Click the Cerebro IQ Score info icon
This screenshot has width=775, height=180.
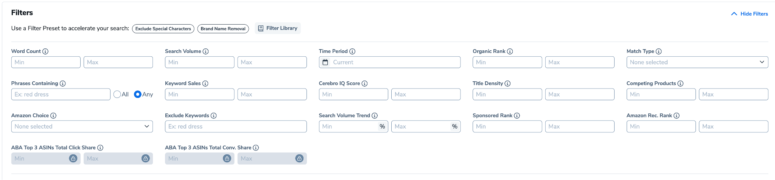(364, 84)
